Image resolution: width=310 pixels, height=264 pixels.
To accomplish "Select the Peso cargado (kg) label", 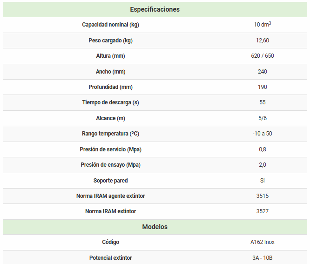I will click(110, 41).
